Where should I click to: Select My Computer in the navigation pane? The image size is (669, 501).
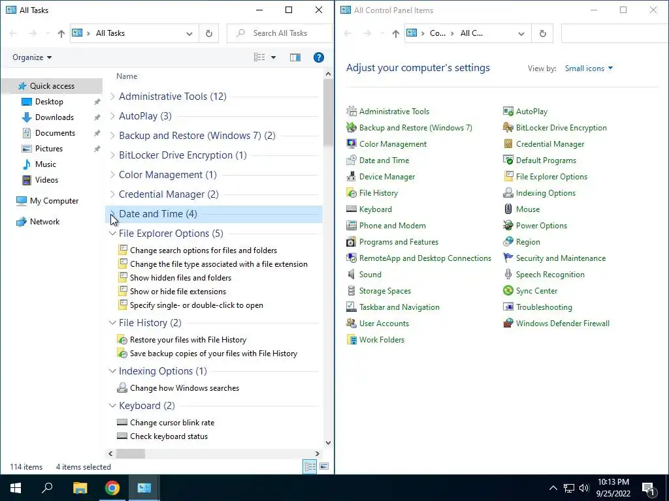pyautogui.click(x=54, y=201)
